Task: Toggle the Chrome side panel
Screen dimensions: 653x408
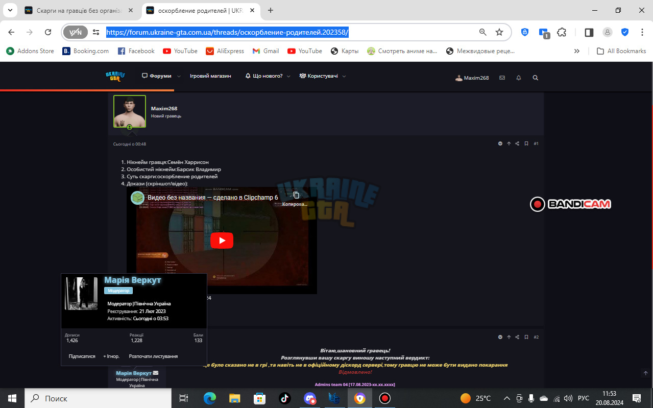Action: (589, 32)
